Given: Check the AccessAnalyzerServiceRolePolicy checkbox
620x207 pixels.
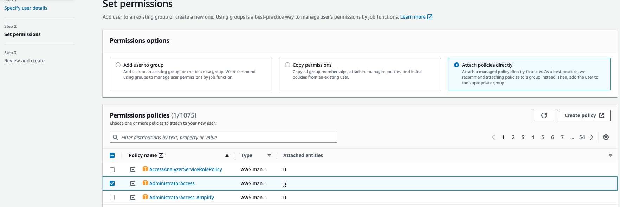Looking at the screenshot, I should tap(112, 169).
